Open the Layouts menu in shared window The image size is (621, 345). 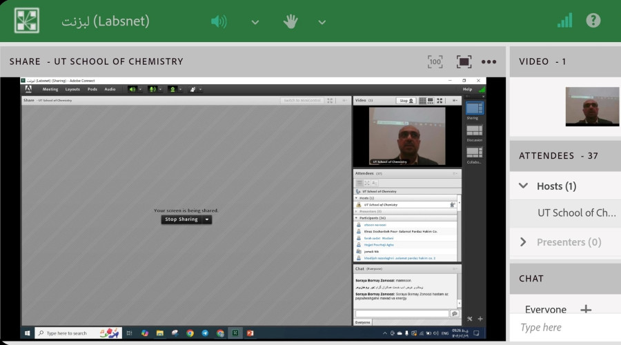[72, 89]
